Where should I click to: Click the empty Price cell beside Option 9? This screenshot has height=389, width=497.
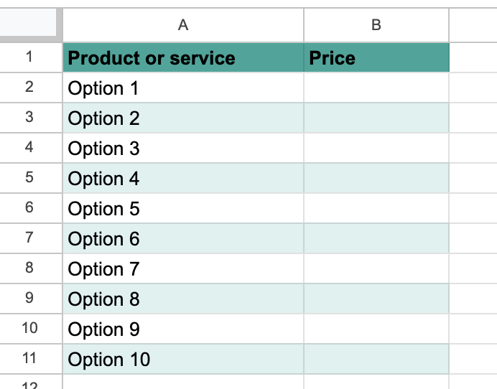[376, 329]
